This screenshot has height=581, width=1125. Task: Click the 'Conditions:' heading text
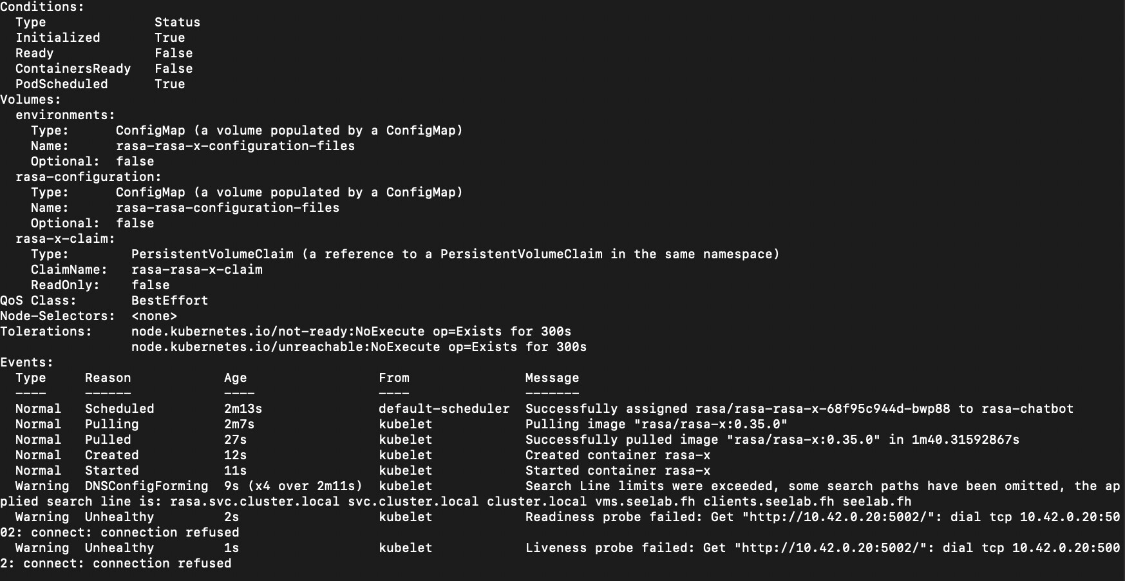point(42,7)
